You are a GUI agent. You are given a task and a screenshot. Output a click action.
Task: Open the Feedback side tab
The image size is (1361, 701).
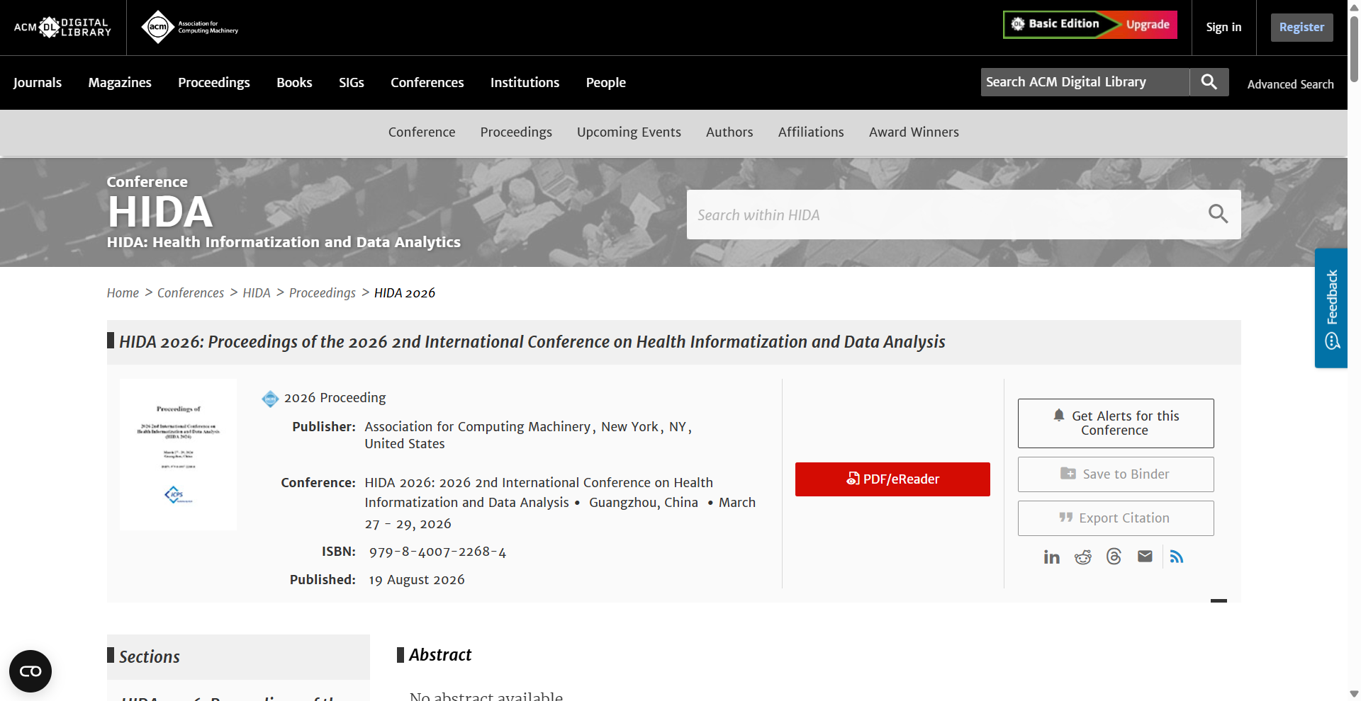click(1331, 308)
